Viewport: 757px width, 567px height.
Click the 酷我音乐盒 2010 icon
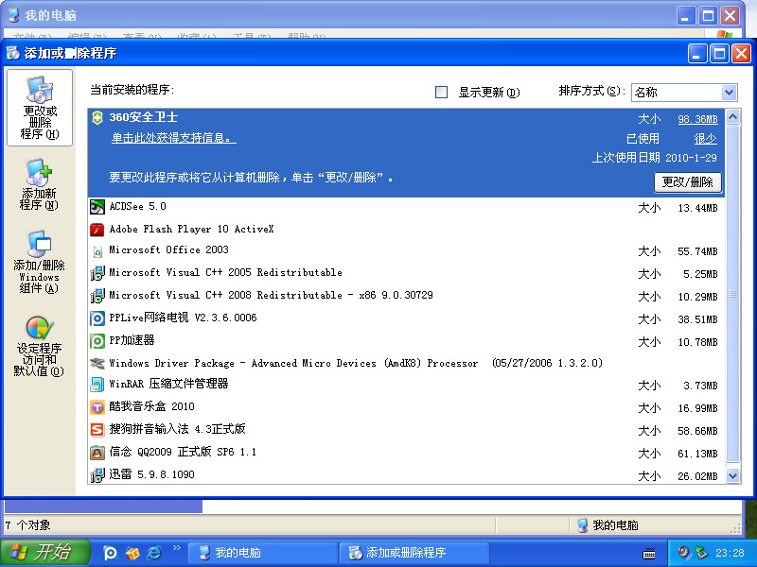pos(97,407)
